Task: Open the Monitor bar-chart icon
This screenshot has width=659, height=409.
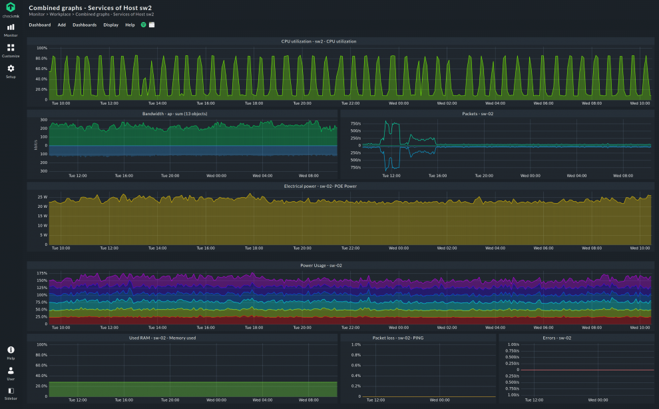Action: click(x=11, y=27)
